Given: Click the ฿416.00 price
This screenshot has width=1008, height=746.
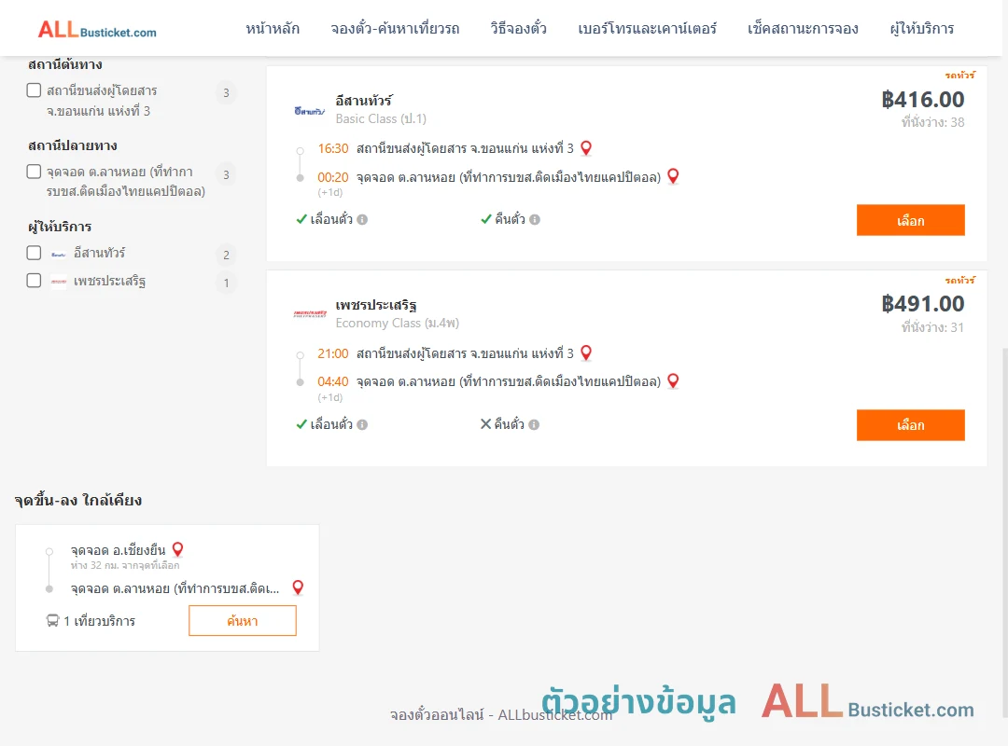Looking at the screenshot, I should pyautogui.click(x=923, y=100).
